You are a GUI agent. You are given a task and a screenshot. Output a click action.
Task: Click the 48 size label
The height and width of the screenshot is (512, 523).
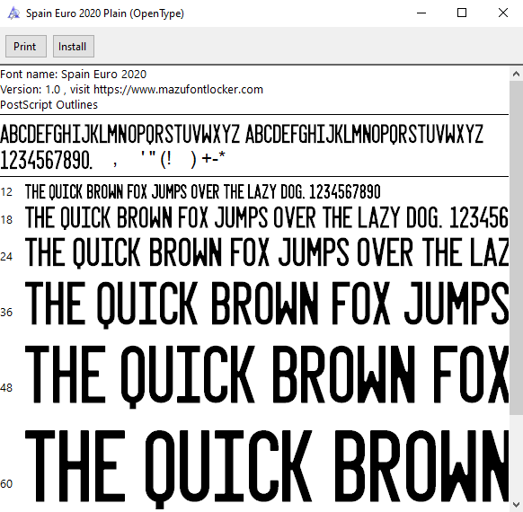tap(6, 388)
